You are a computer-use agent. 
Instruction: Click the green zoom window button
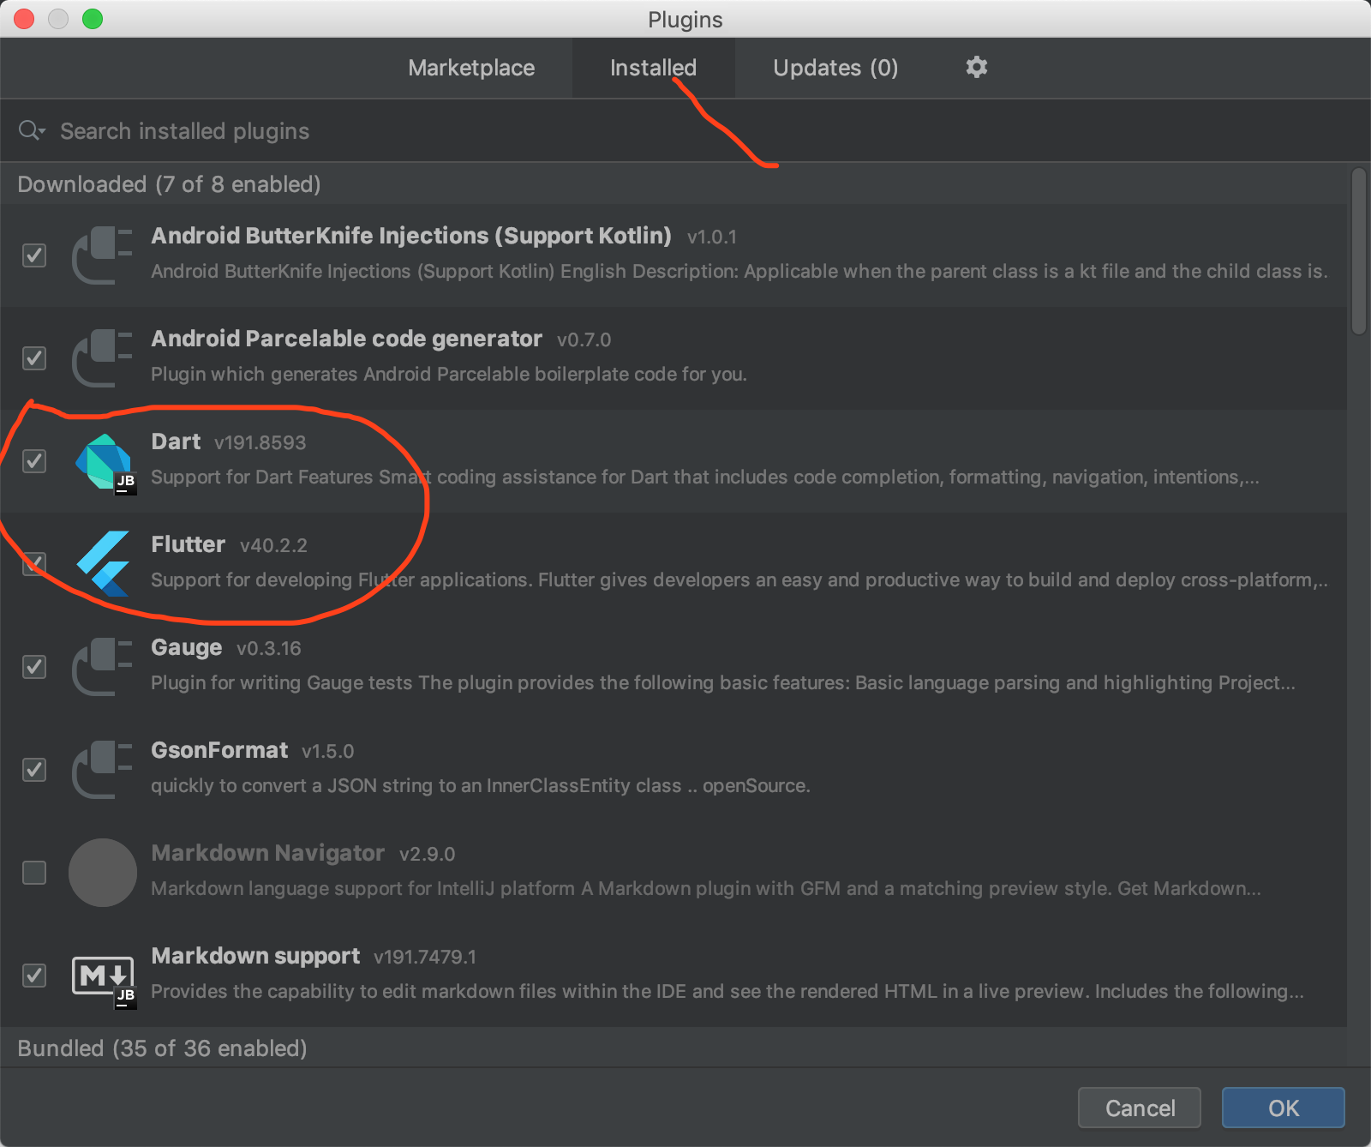point(93,19)
